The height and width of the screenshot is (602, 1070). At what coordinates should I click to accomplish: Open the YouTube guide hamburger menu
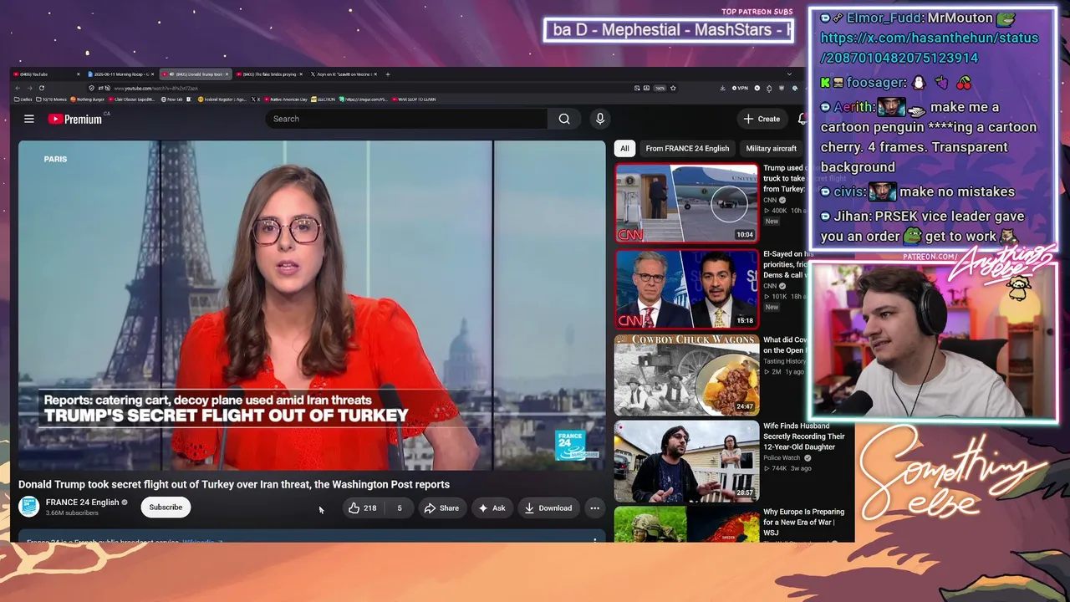[x=29, y=119]
